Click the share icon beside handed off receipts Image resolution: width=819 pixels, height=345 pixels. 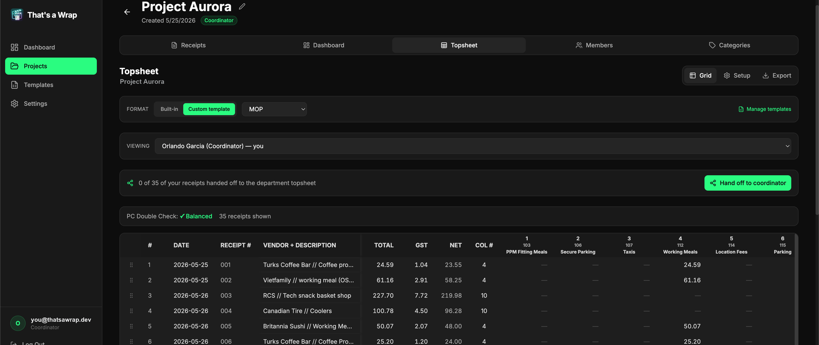click(x=130, y=183)
